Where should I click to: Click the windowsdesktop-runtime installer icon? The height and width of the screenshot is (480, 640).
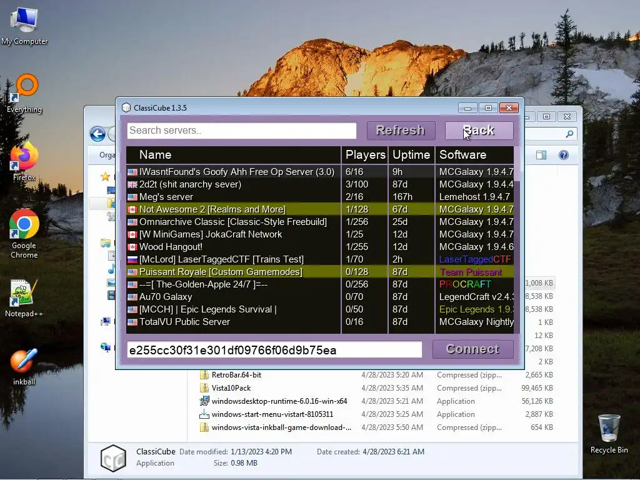(204, 401)
